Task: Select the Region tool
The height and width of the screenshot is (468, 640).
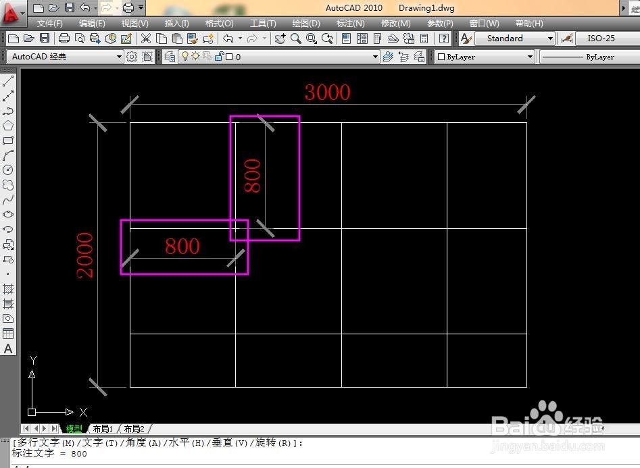Action: (8, 319)
